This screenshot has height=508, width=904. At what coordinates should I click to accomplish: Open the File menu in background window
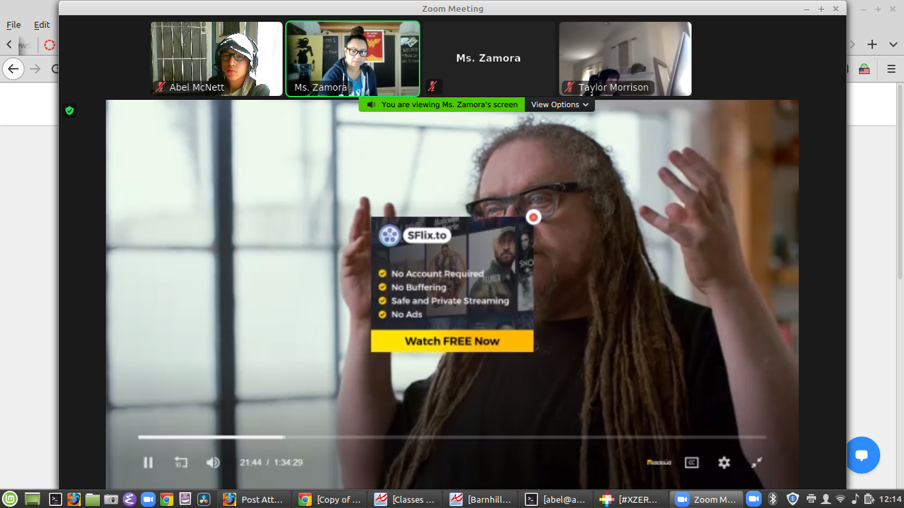(14, 24)
